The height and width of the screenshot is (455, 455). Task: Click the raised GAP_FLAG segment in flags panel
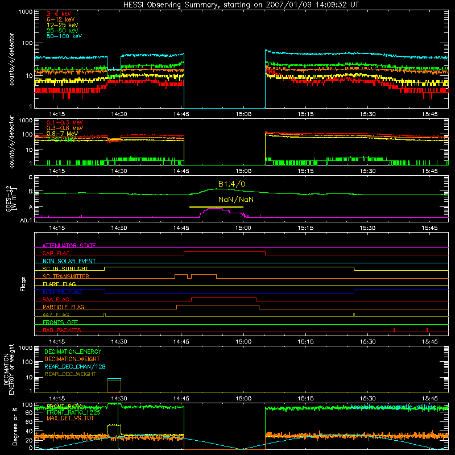225,252
